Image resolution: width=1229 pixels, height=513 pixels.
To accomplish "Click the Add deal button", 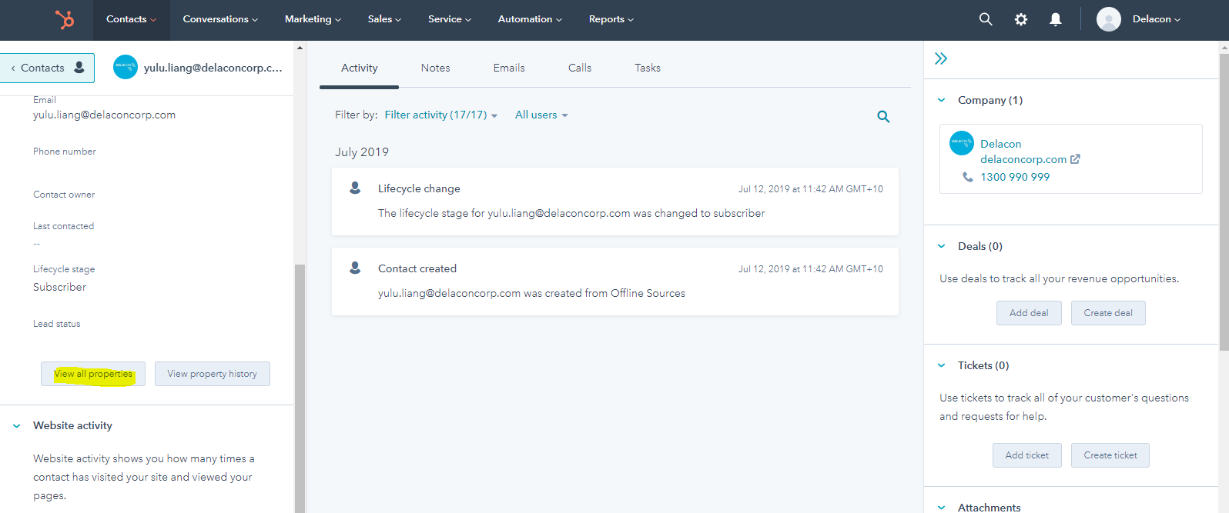I will pos(1029,313).
